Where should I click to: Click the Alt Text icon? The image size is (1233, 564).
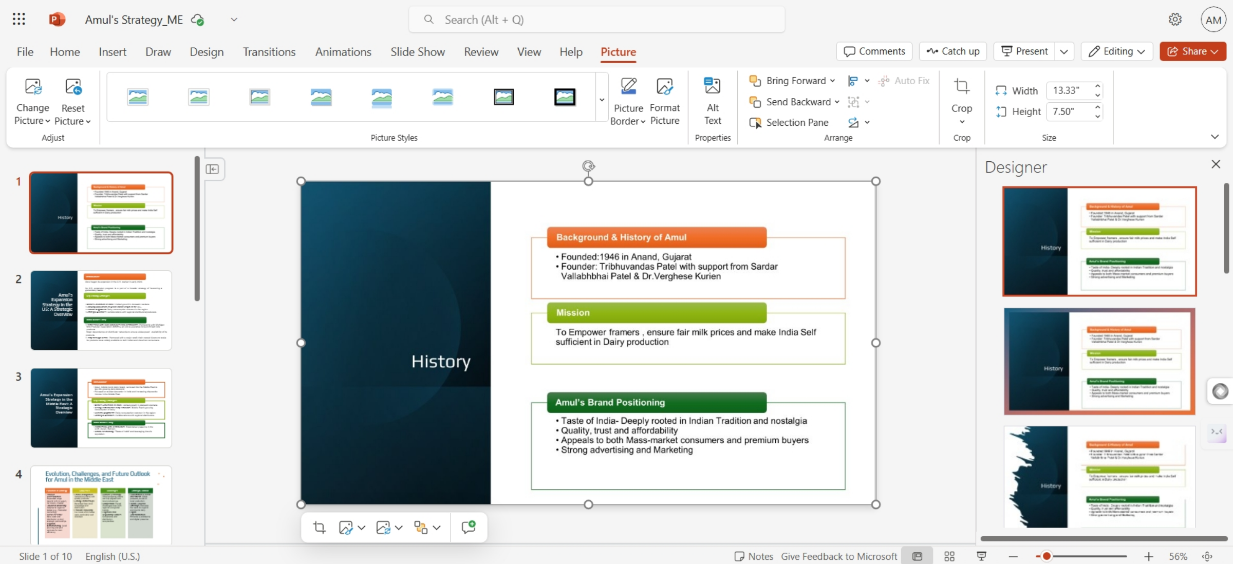[713, 86]
